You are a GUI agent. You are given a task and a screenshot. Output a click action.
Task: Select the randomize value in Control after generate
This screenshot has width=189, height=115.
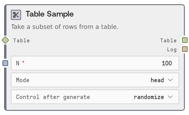[x=149, y=97]
